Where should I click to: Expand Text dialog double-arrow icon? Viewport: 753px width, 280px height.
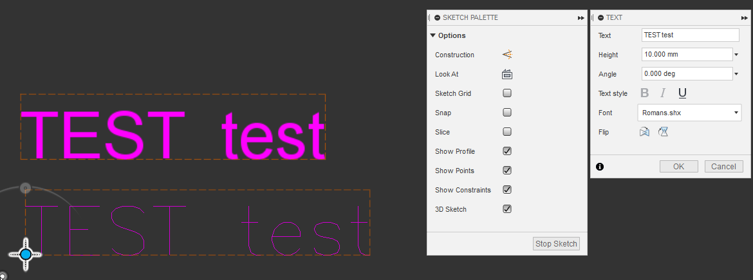click(745, 18)
